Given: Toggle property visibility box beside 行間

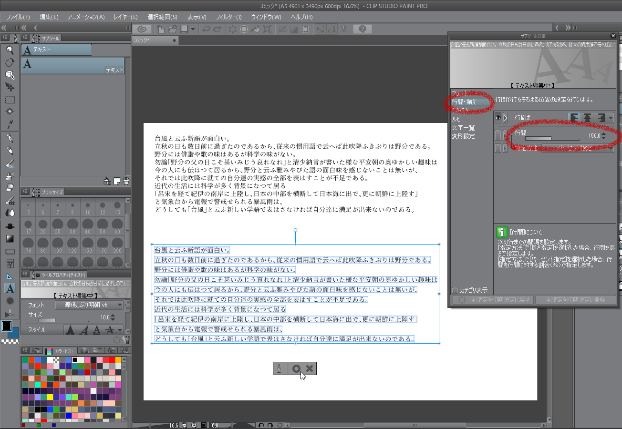Looking at the screenshot, I should tap(498, 135).
